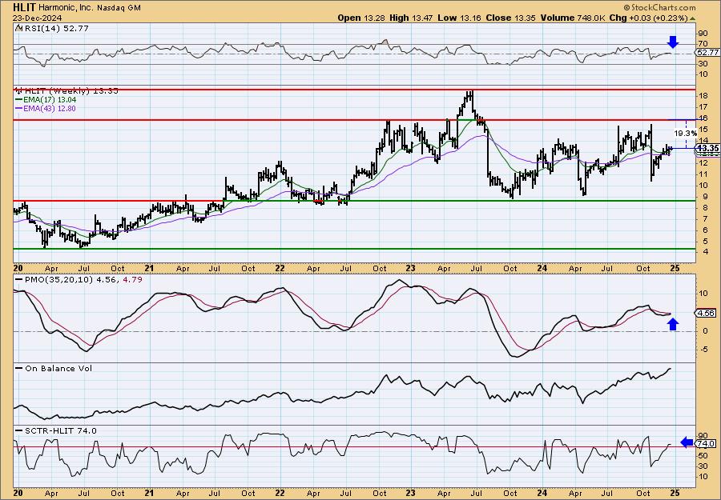721x500 pixels.
Task: Click the 74.0 SCTR value tag on the axis
Action: (706, 443)
